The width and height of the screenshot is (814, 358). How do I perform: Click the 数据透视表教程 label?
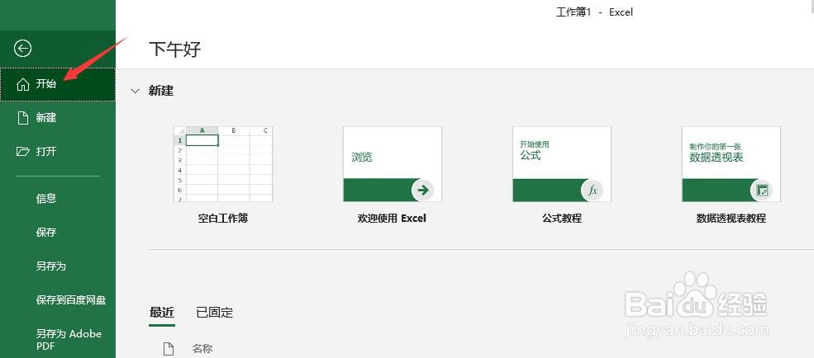(731, 218)
